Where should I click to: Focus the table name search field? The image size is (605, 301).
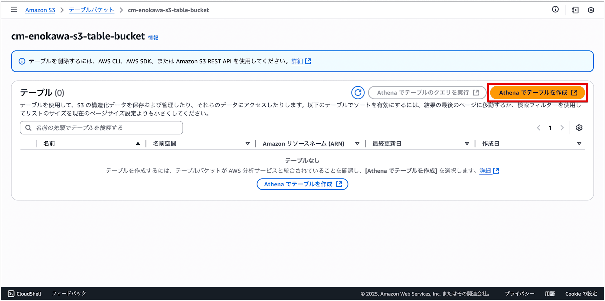(x=101, y=128)
